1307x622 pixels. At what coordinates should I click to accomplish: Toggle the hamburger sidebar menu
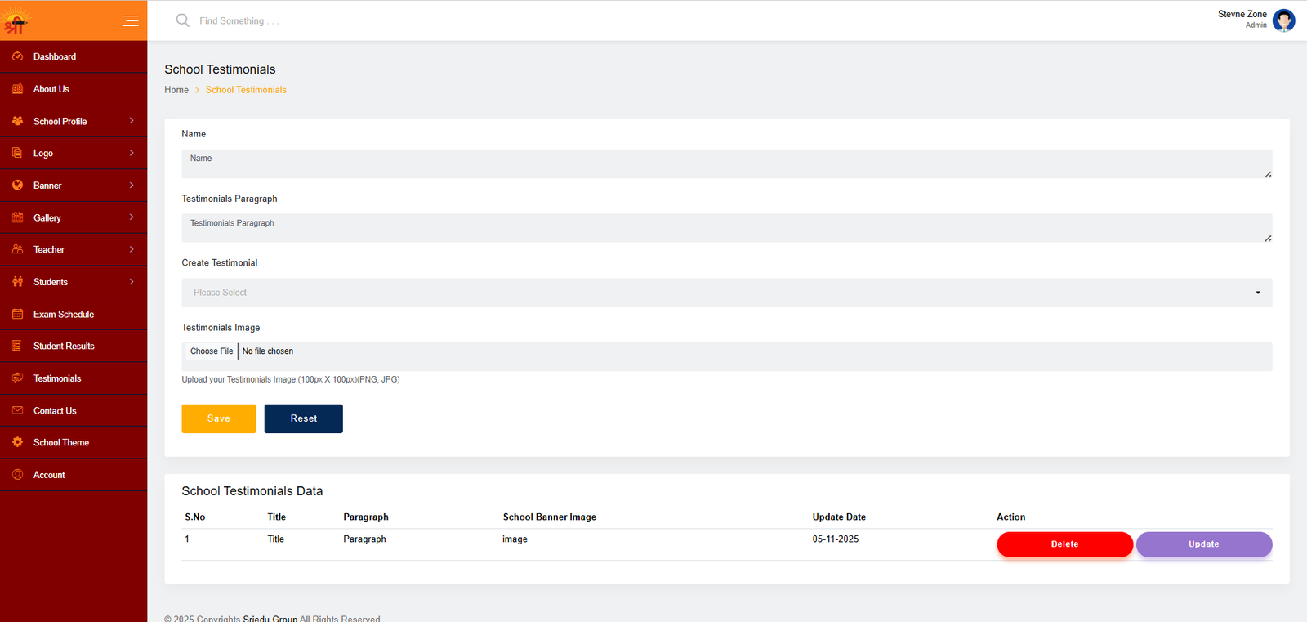[130, 21]
